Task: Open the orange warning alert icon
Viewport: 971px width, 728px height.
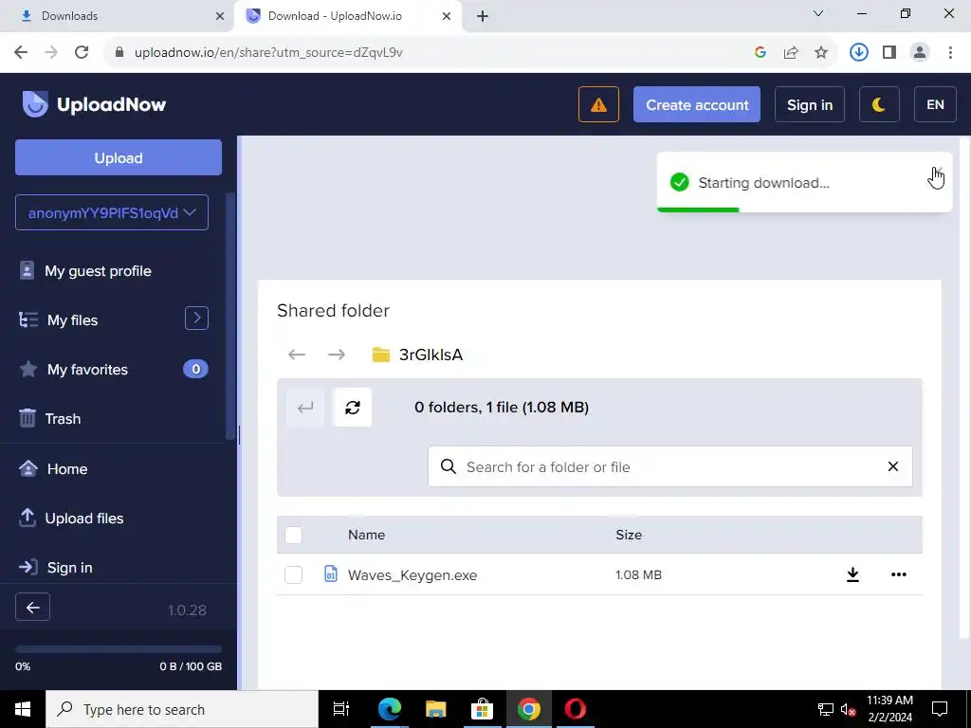Action: 598,104
